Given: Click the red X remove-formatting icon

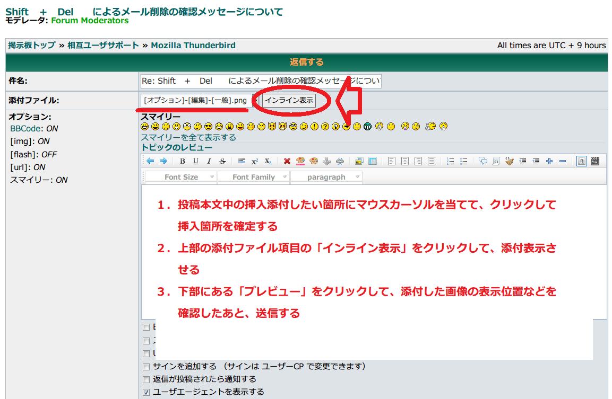Looking at the screenshot, I should click(287, 161).
